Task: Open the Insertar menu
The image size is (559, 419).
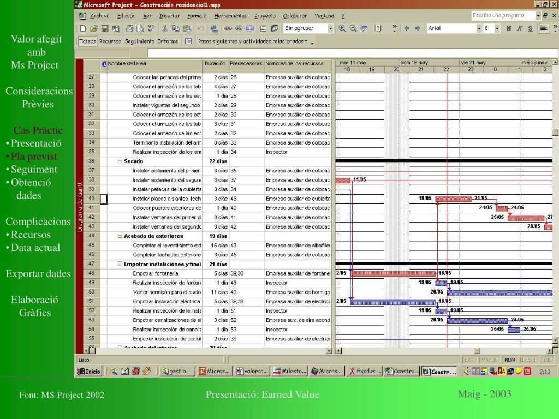Action: 169,16
